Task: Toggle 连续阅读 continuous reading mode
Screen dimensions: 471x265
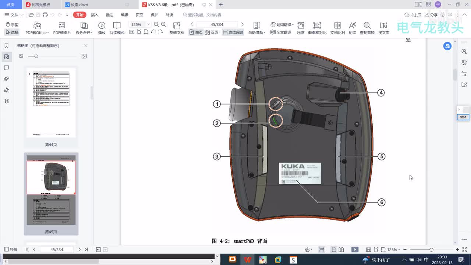Action: pos(233,32)
